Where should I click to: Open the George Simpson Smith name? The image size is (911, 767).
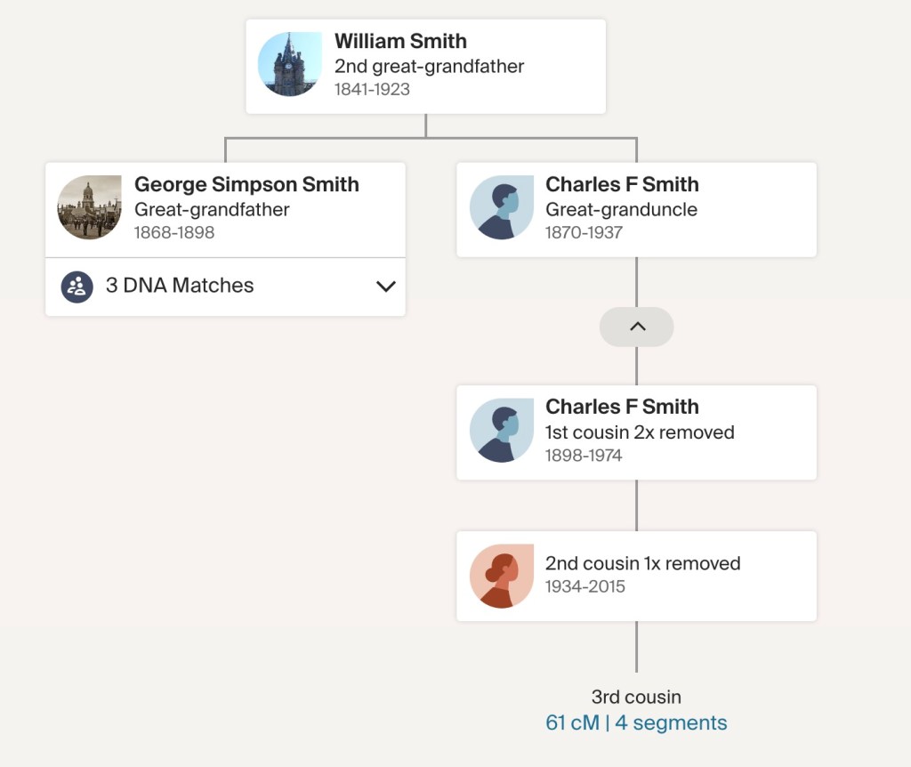point(246,184)
